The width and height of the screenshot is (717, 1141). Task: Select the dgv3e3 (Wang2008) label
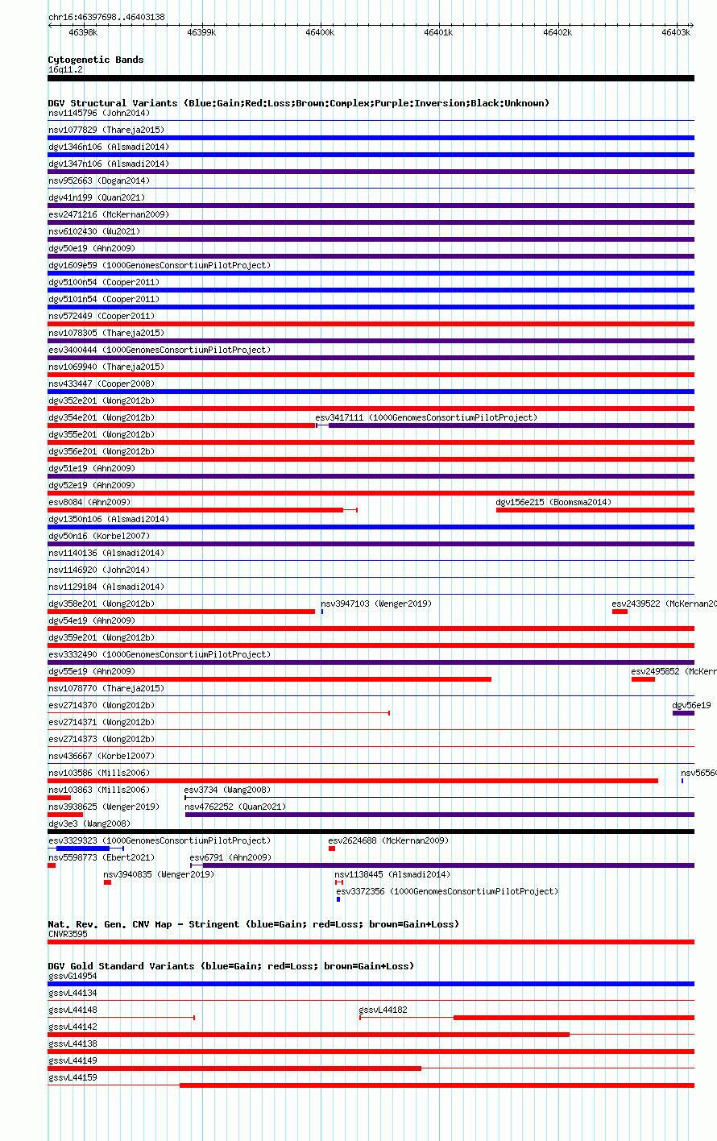coord(89,824)
